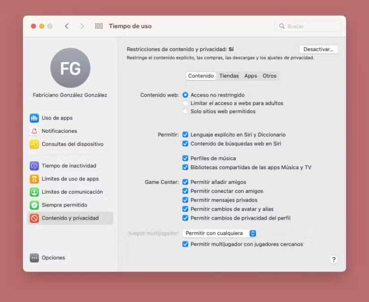Screen dimensions: 369x302
Task: Click into the Buscar search field
Action: pyautogui.click(x=308, y=26)
